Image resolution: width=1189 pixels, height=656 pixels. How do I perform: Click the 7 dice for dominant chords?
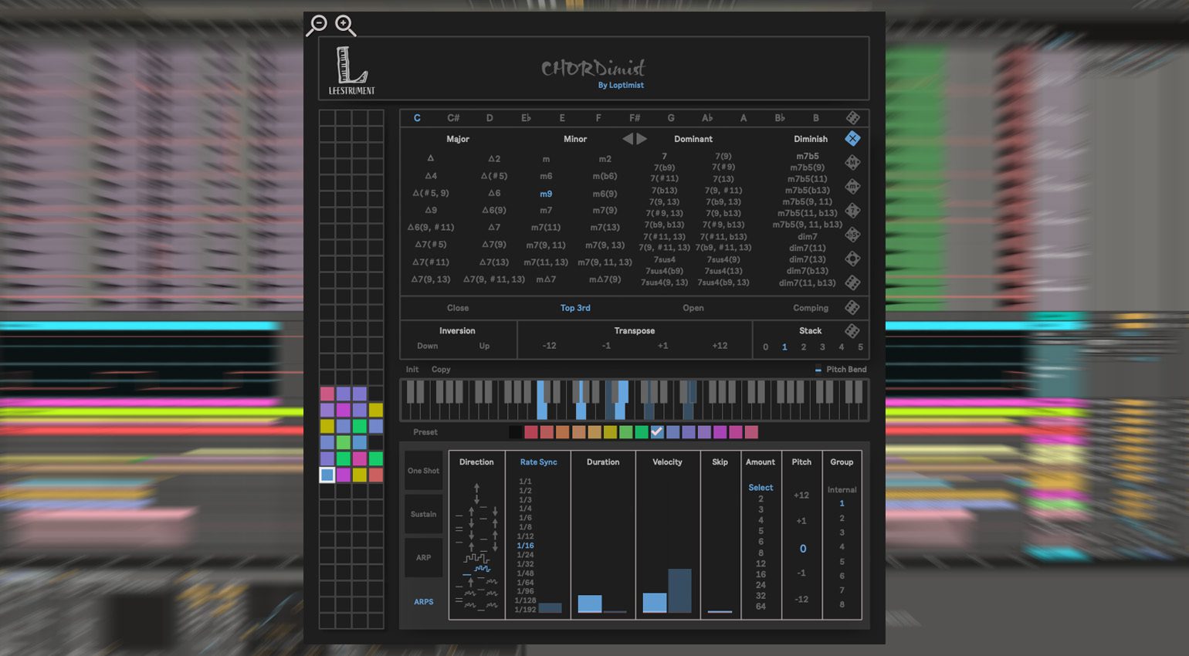(852, 211)
